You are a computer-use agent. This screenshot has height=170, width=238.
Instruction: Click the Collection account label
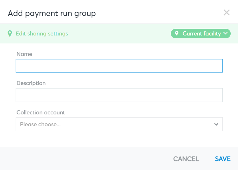click(41, 112)
